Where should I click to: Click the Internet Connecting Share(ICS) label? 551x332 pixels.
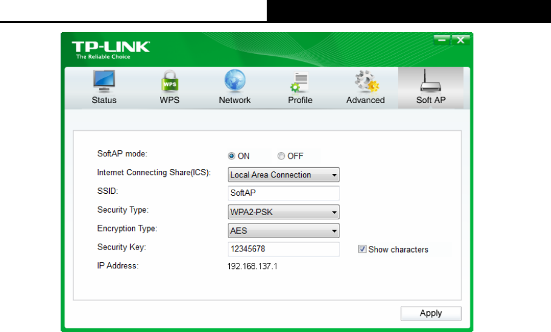coord(154,173)
